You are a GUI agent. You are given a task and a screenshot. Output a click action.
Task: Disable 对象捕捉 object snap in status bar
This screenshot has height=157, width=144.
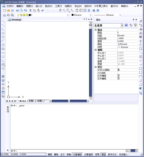(x=77, y=154)
